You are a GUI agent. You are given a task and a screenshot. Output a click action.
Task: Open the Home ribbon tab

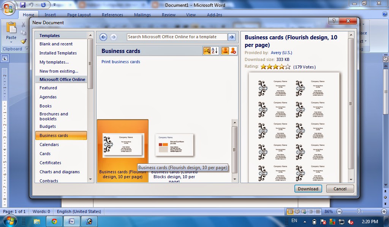[28, 15]
